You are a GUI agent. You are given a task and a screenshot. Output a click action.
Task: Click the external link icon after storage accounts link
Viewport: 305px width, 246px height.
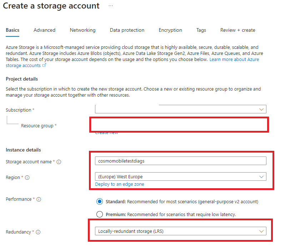click(x=44, y=65)
